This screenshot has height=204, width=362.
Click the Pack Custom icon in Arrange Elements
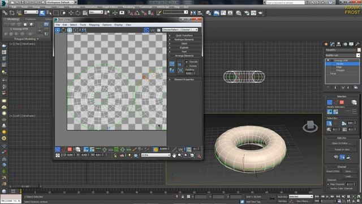click(x=172, y=63)
